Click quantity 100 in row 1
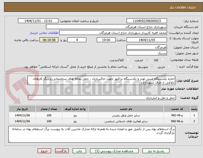 [x=49, y=115]
